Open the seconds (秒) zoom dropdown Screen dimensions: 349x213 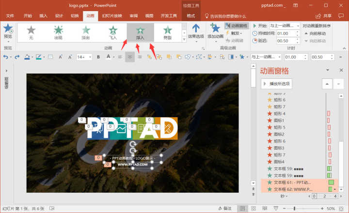(x=284, y=196)
